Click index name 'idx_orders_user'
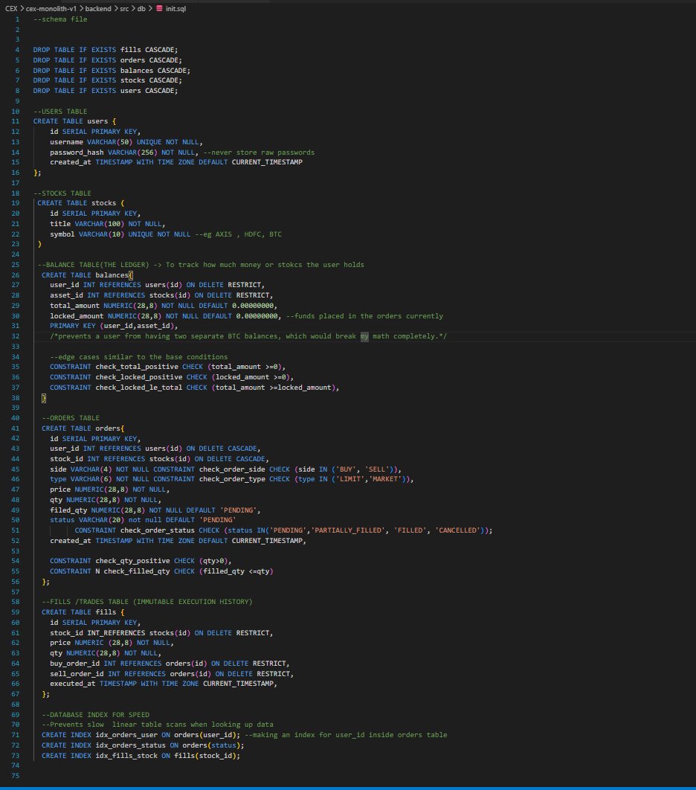 (x=126, y=735)
